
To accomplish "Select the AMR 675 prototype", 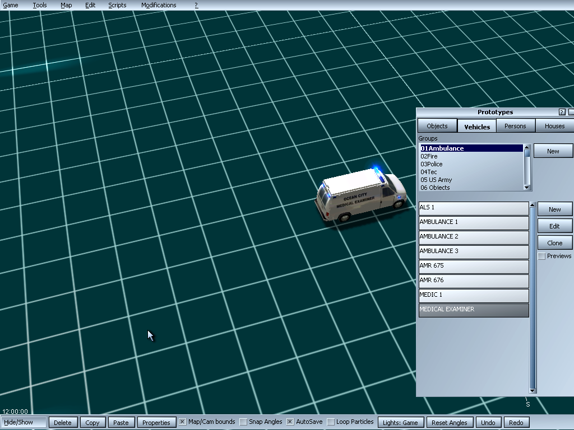I will pos(474,267).
